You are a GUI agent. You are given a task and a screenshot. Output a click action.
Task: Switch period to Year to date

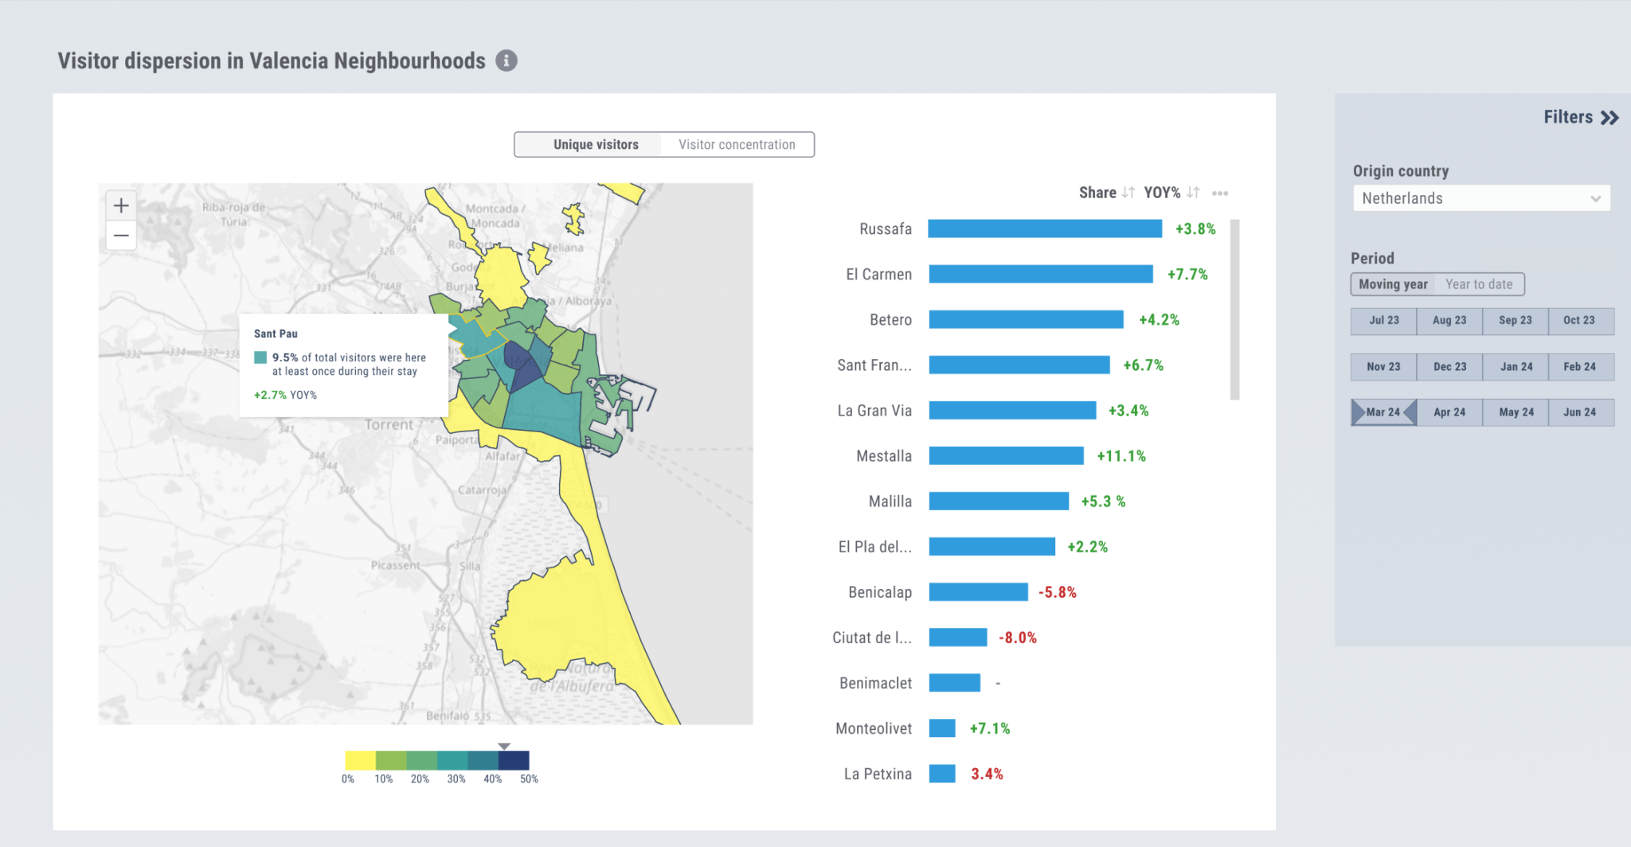[x=1479, y=284]
